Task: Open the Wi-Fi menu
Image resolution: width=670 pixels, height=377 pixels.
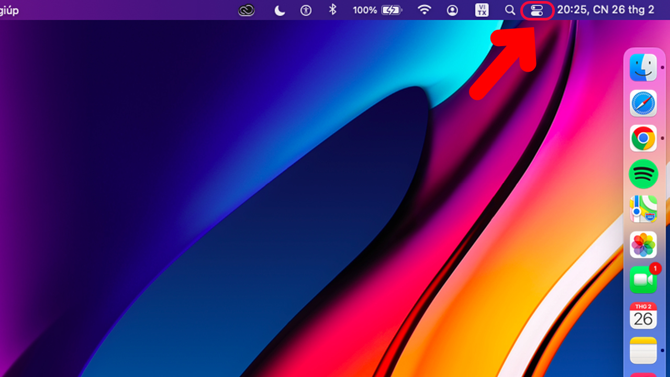Action: click(x=425, y=9)
